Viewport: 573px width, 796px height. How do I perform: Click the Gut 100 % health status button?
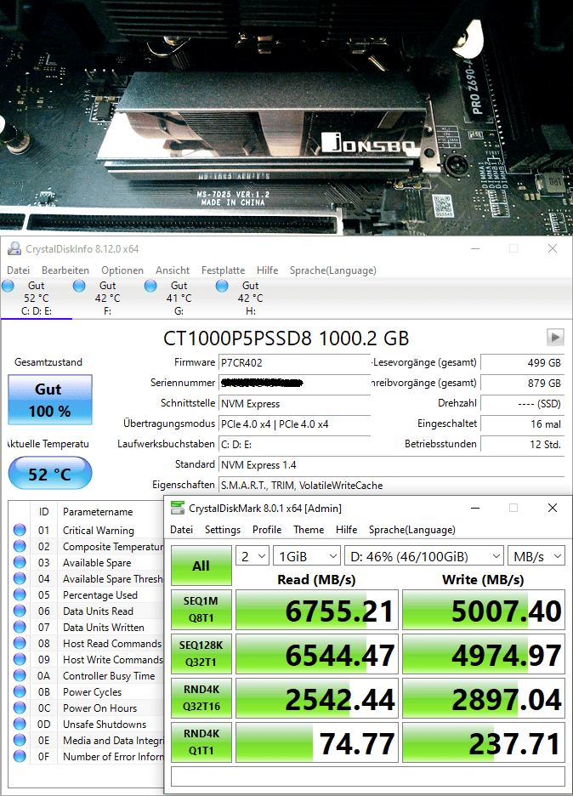pyautogui.click(x=50, y=400)
